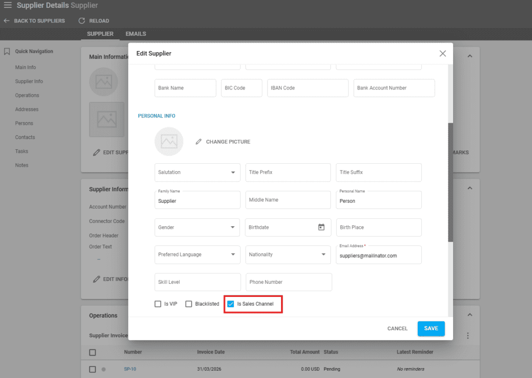Click the Cancel button
The width and height of the screenshot is (532, 378).
[x=397, y=329]
